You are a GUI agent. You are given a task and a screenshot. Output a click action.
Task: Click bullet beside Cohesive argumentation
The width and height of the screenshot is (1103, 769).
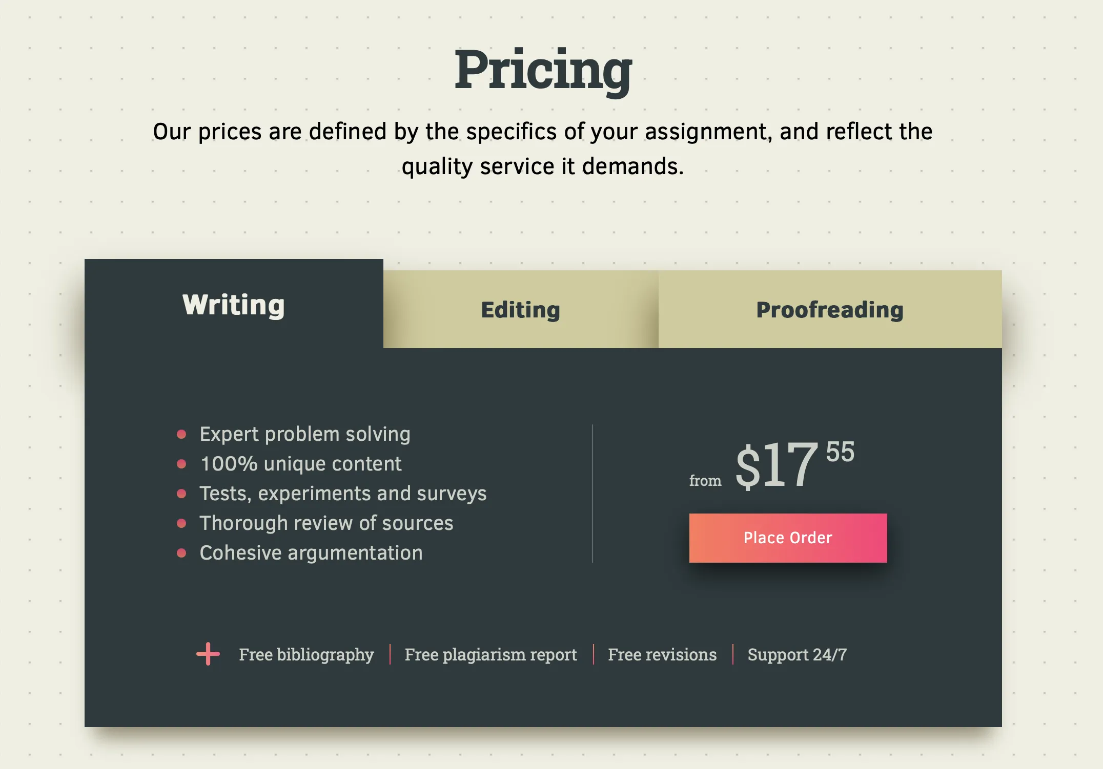click(x=181, y=553)
